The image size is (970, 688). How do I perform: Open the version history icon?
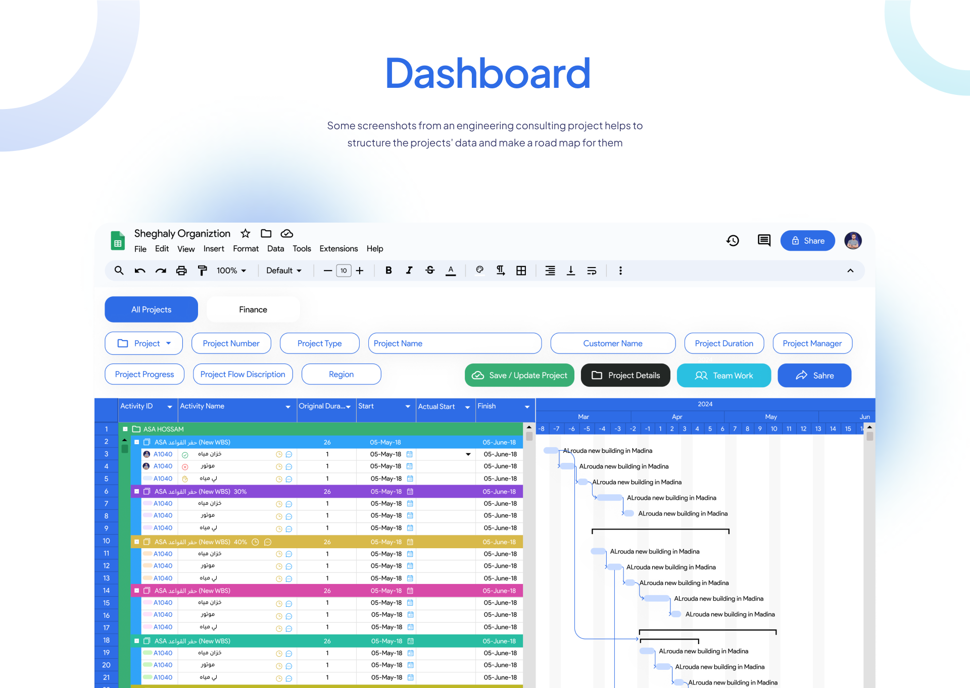pos(733,241)
